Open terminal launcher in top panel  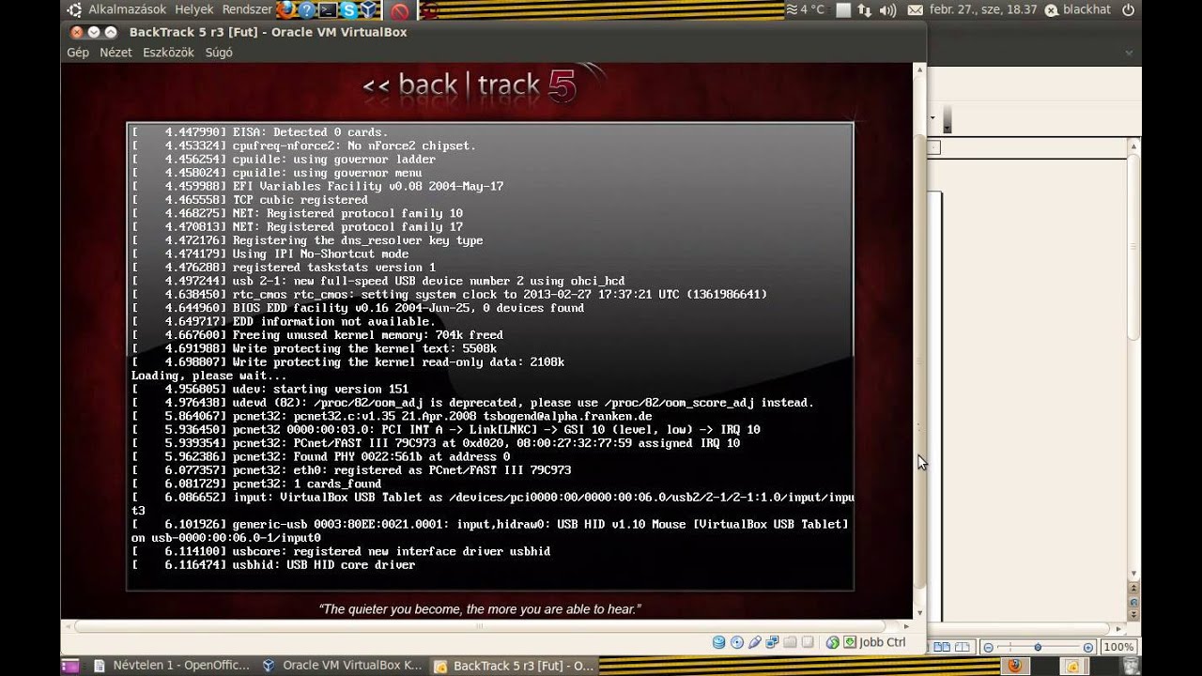point(328,10)
